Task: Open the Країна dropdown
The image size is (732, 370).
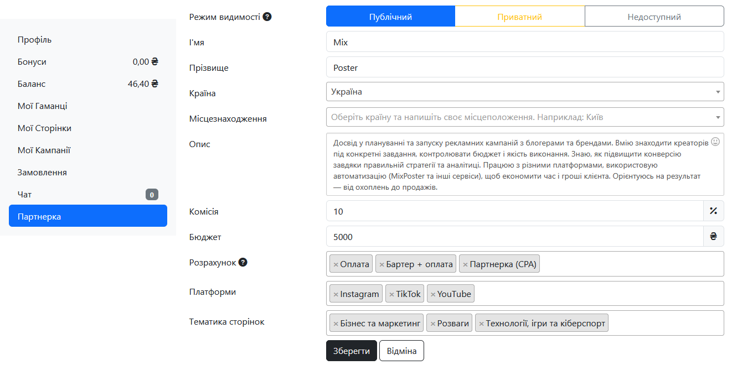Action: click(x=524, y=92)
